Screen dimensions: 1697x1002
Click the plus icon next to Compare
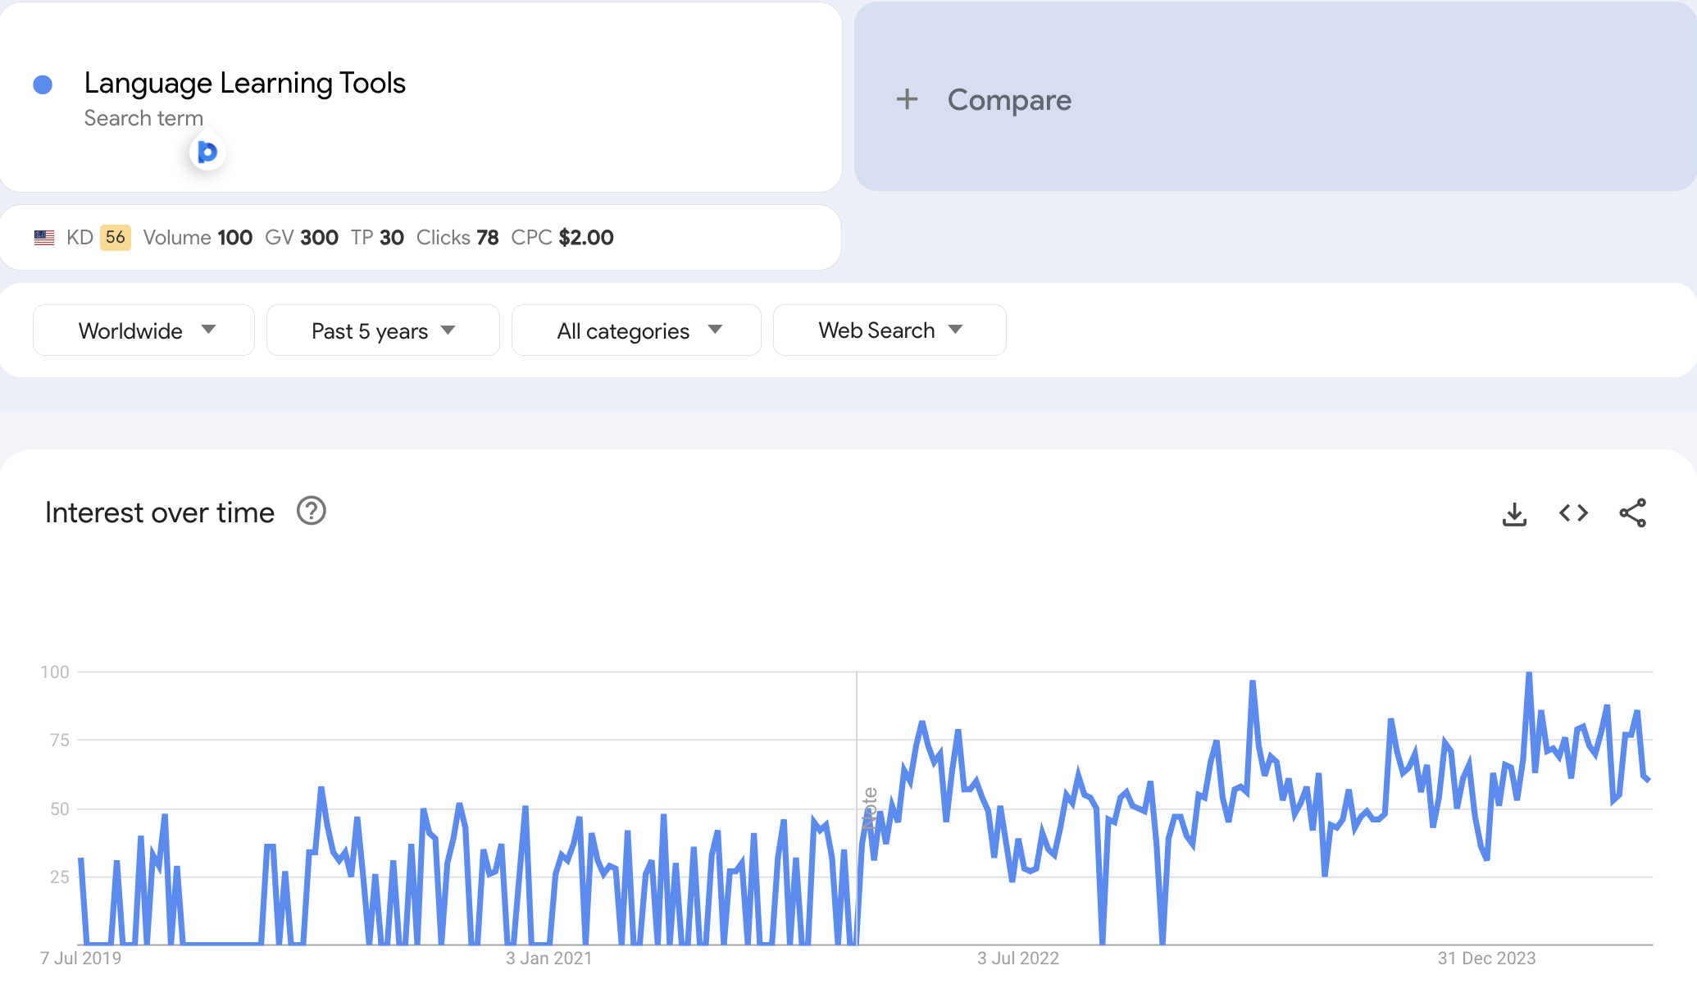(x=907, y=99)
